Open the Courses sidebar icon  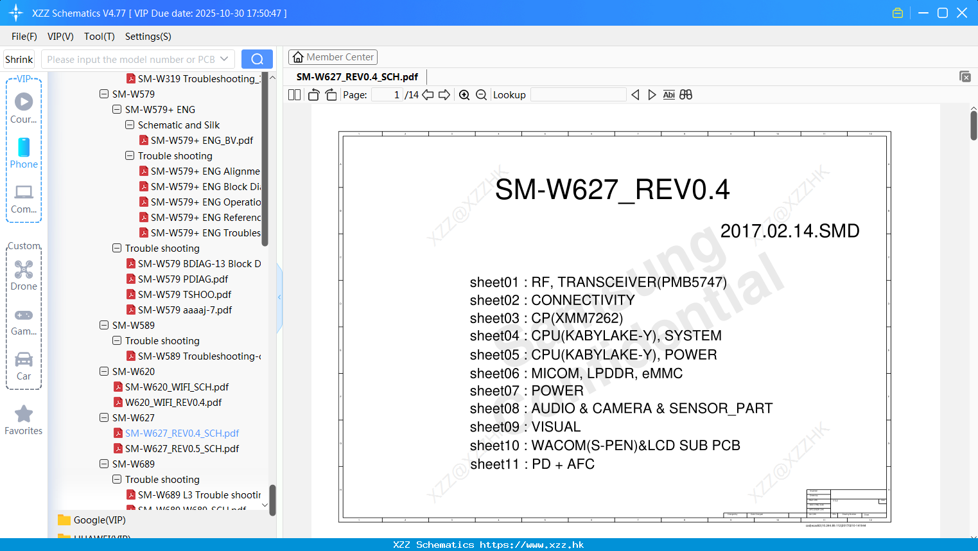click(x=24, y=108)
